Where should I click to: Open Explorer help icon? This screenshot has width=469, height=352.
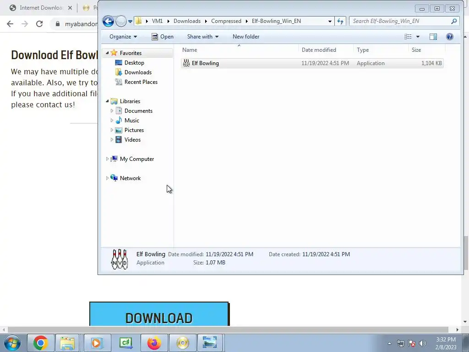[450, 37]
